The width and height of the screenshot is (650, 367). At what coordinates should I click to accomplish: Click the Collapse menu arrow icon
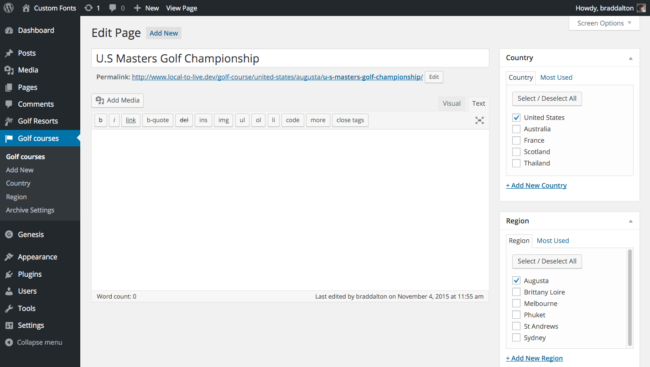pyautogui.click(x=9, y=342)
